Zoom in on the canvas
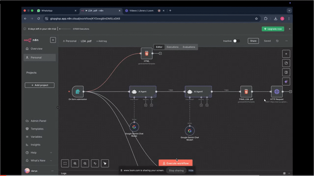This screenshot has height=176, width=314. [x=75, y=163]
